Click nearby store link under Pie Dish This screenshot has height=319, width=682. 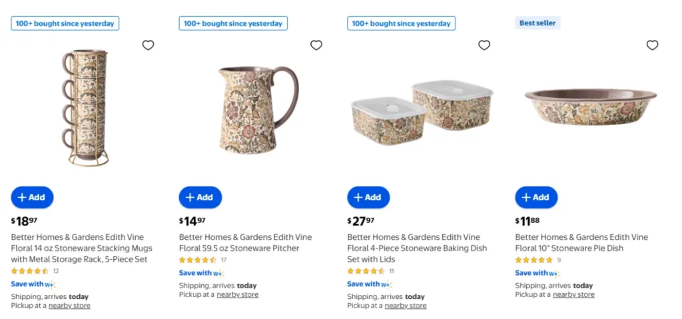(573, 294)
